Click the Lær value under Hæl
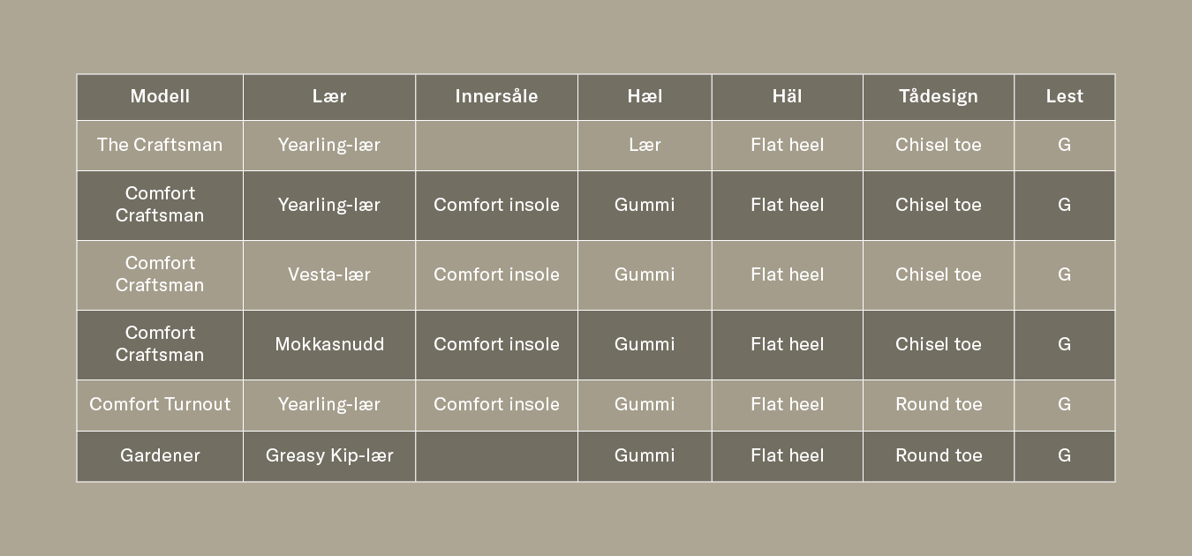 click(x=645, y=145)
